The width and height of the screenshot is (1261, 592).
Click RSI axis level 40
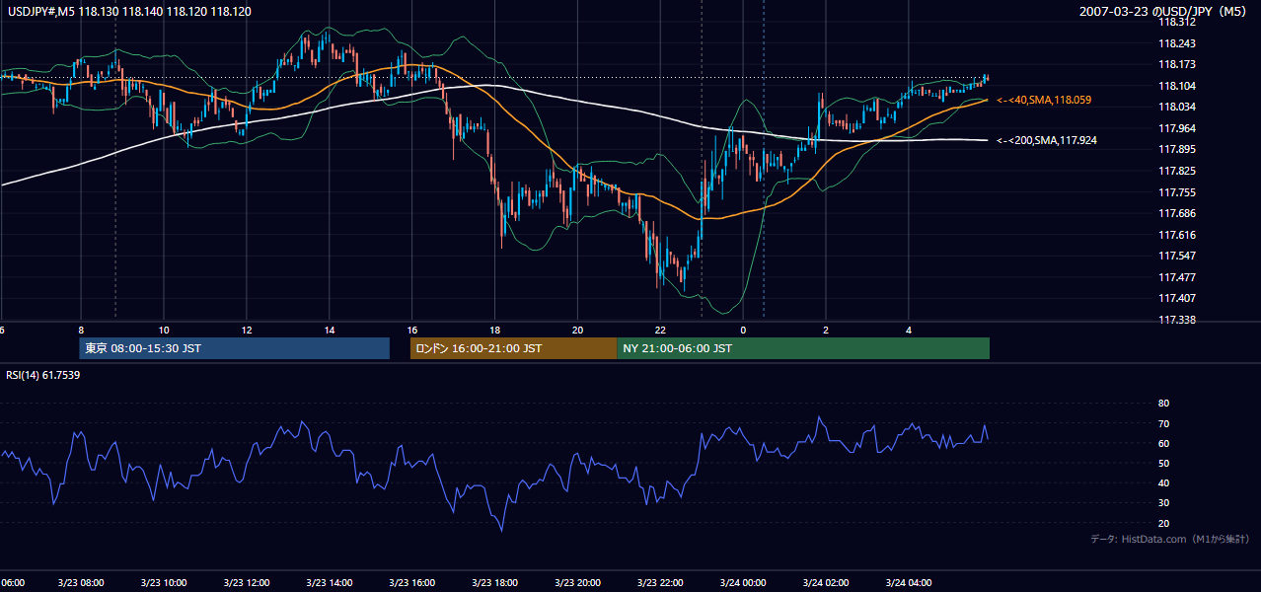1163,483
